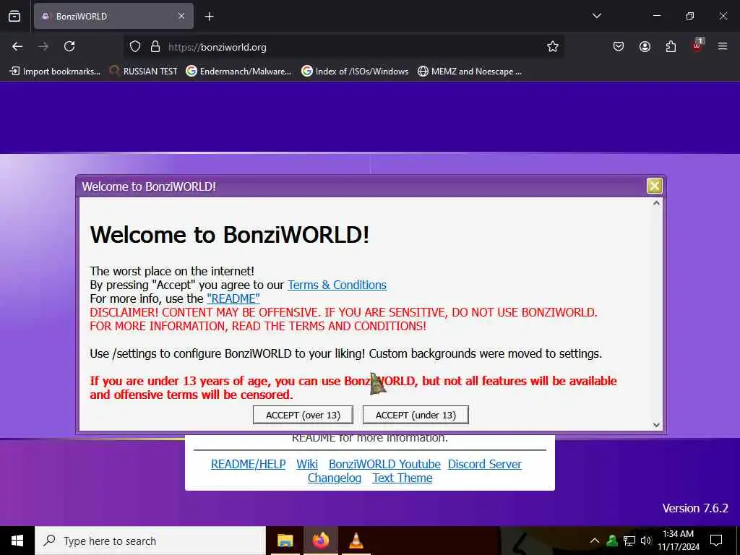Open the notification center icon
Image resolution: width=740 pixels, height=555 pixels.
(x=716, y=541)
